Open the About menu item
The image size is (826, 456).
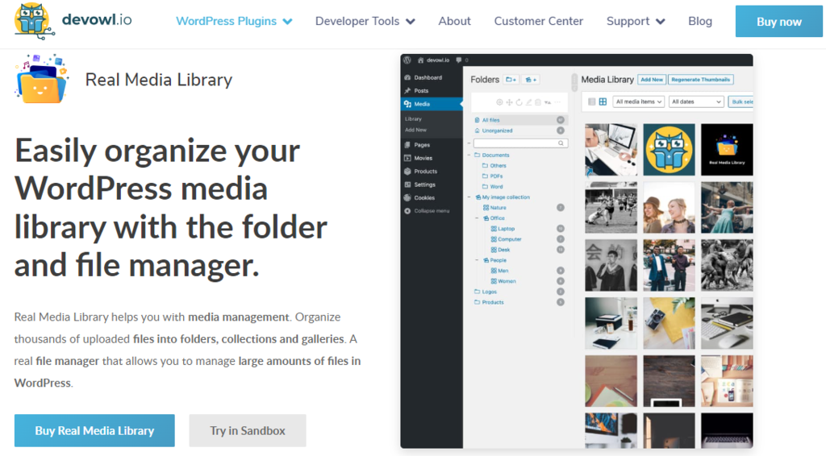(454, 21)
